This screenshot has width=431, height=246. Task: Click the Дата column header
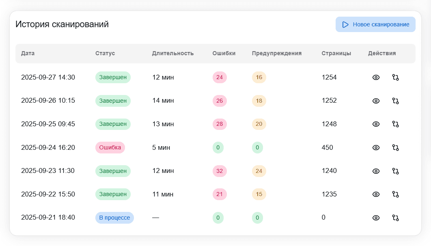point(28,53)
